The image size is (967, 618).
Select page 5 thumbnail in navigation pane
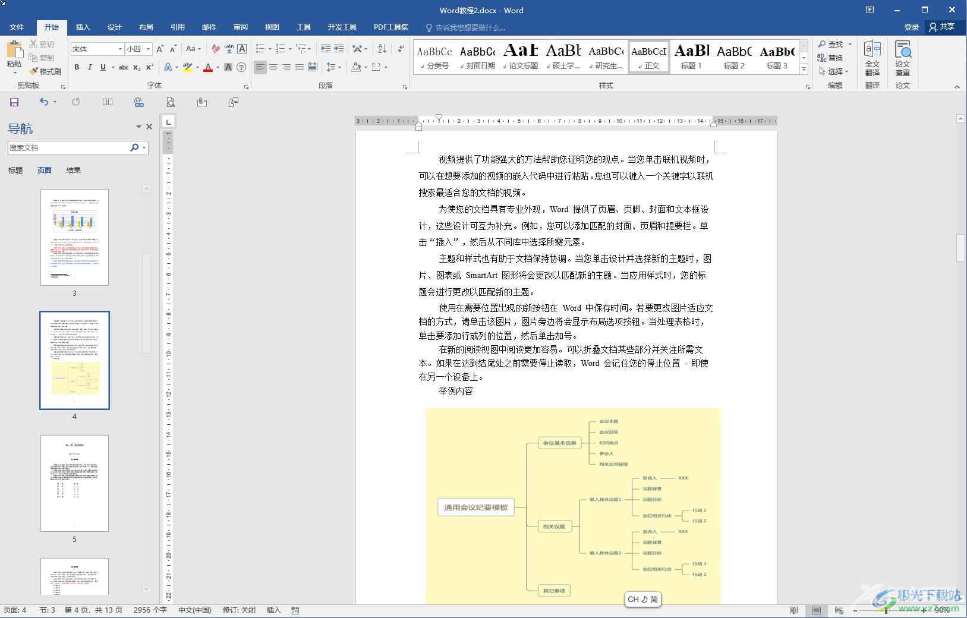tap(74, 483)
